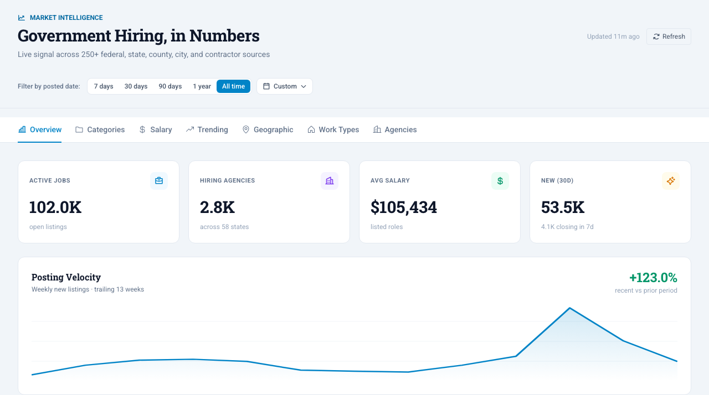This screenshot has height=395, width=709.
Task: Switch to the Trending tab
Action: 207,129
